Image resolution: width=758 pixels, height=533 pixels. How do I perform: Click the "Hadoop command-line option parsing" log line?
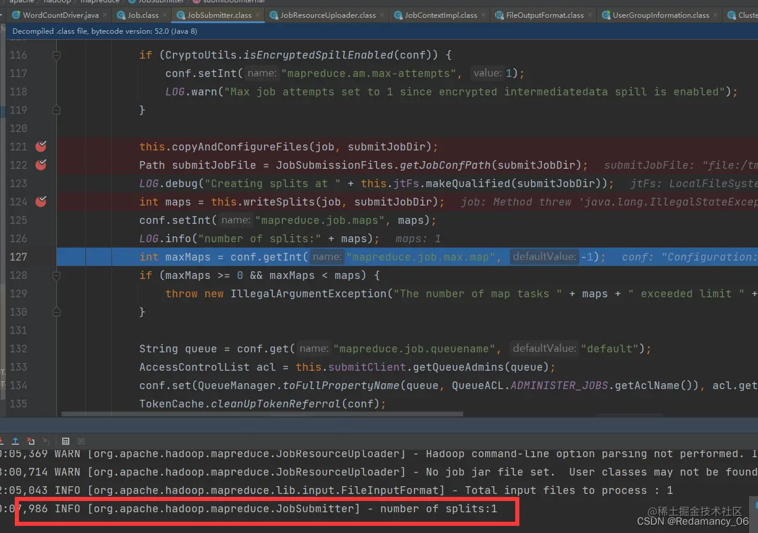click(x=379, y=454)
